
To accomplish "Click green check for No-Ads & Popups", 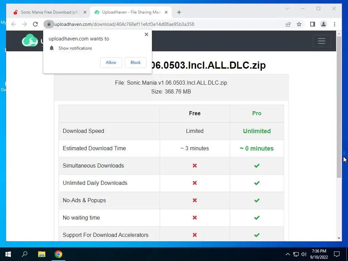I will [x=257, y=201].
